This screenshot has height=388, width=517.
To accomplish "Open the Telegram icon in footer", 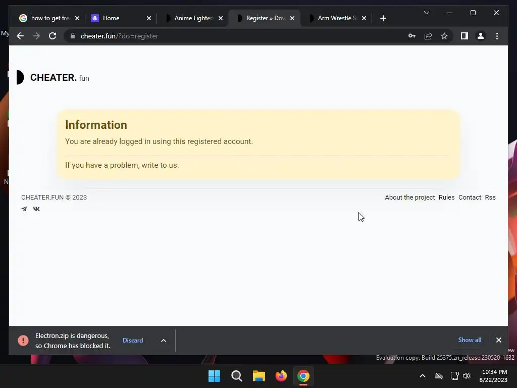I will (24, 209).
